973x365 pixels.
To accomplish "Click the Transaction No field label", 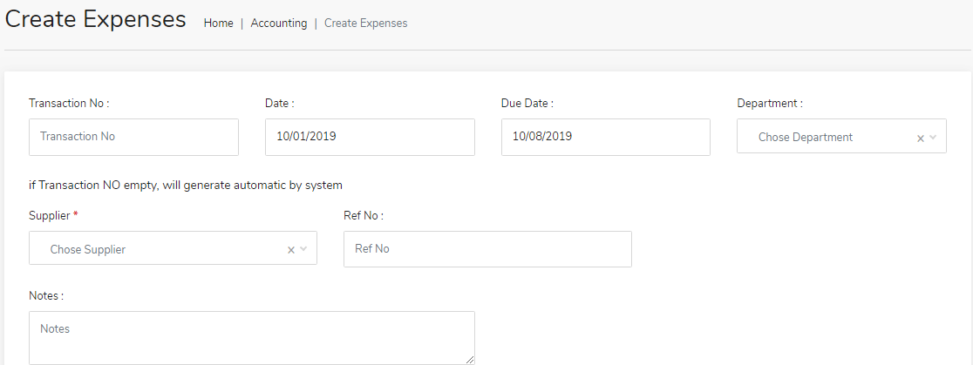I will tap(69, 103).
